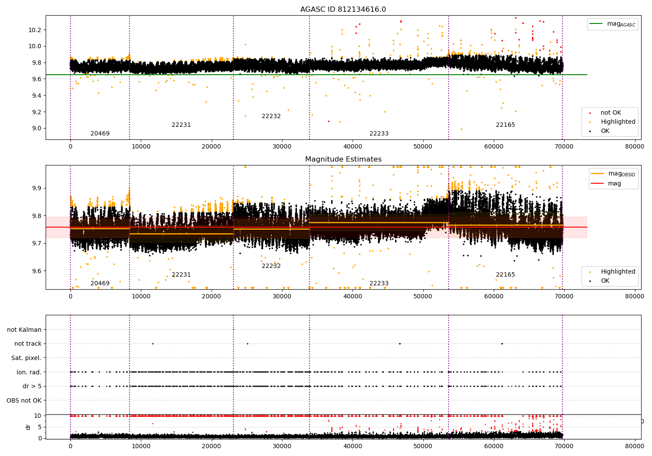
Task: Click obsid label 20469 in the Magnitude Estimates plot
Action: coord(100,284)
